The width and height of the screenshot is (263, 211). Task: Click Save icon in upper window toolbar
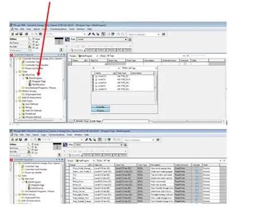tap(21, 34)
